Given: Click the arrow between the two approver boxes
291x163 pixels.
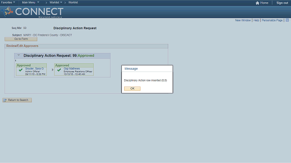Looking at the screenshot, I should (x=53, y=70).
